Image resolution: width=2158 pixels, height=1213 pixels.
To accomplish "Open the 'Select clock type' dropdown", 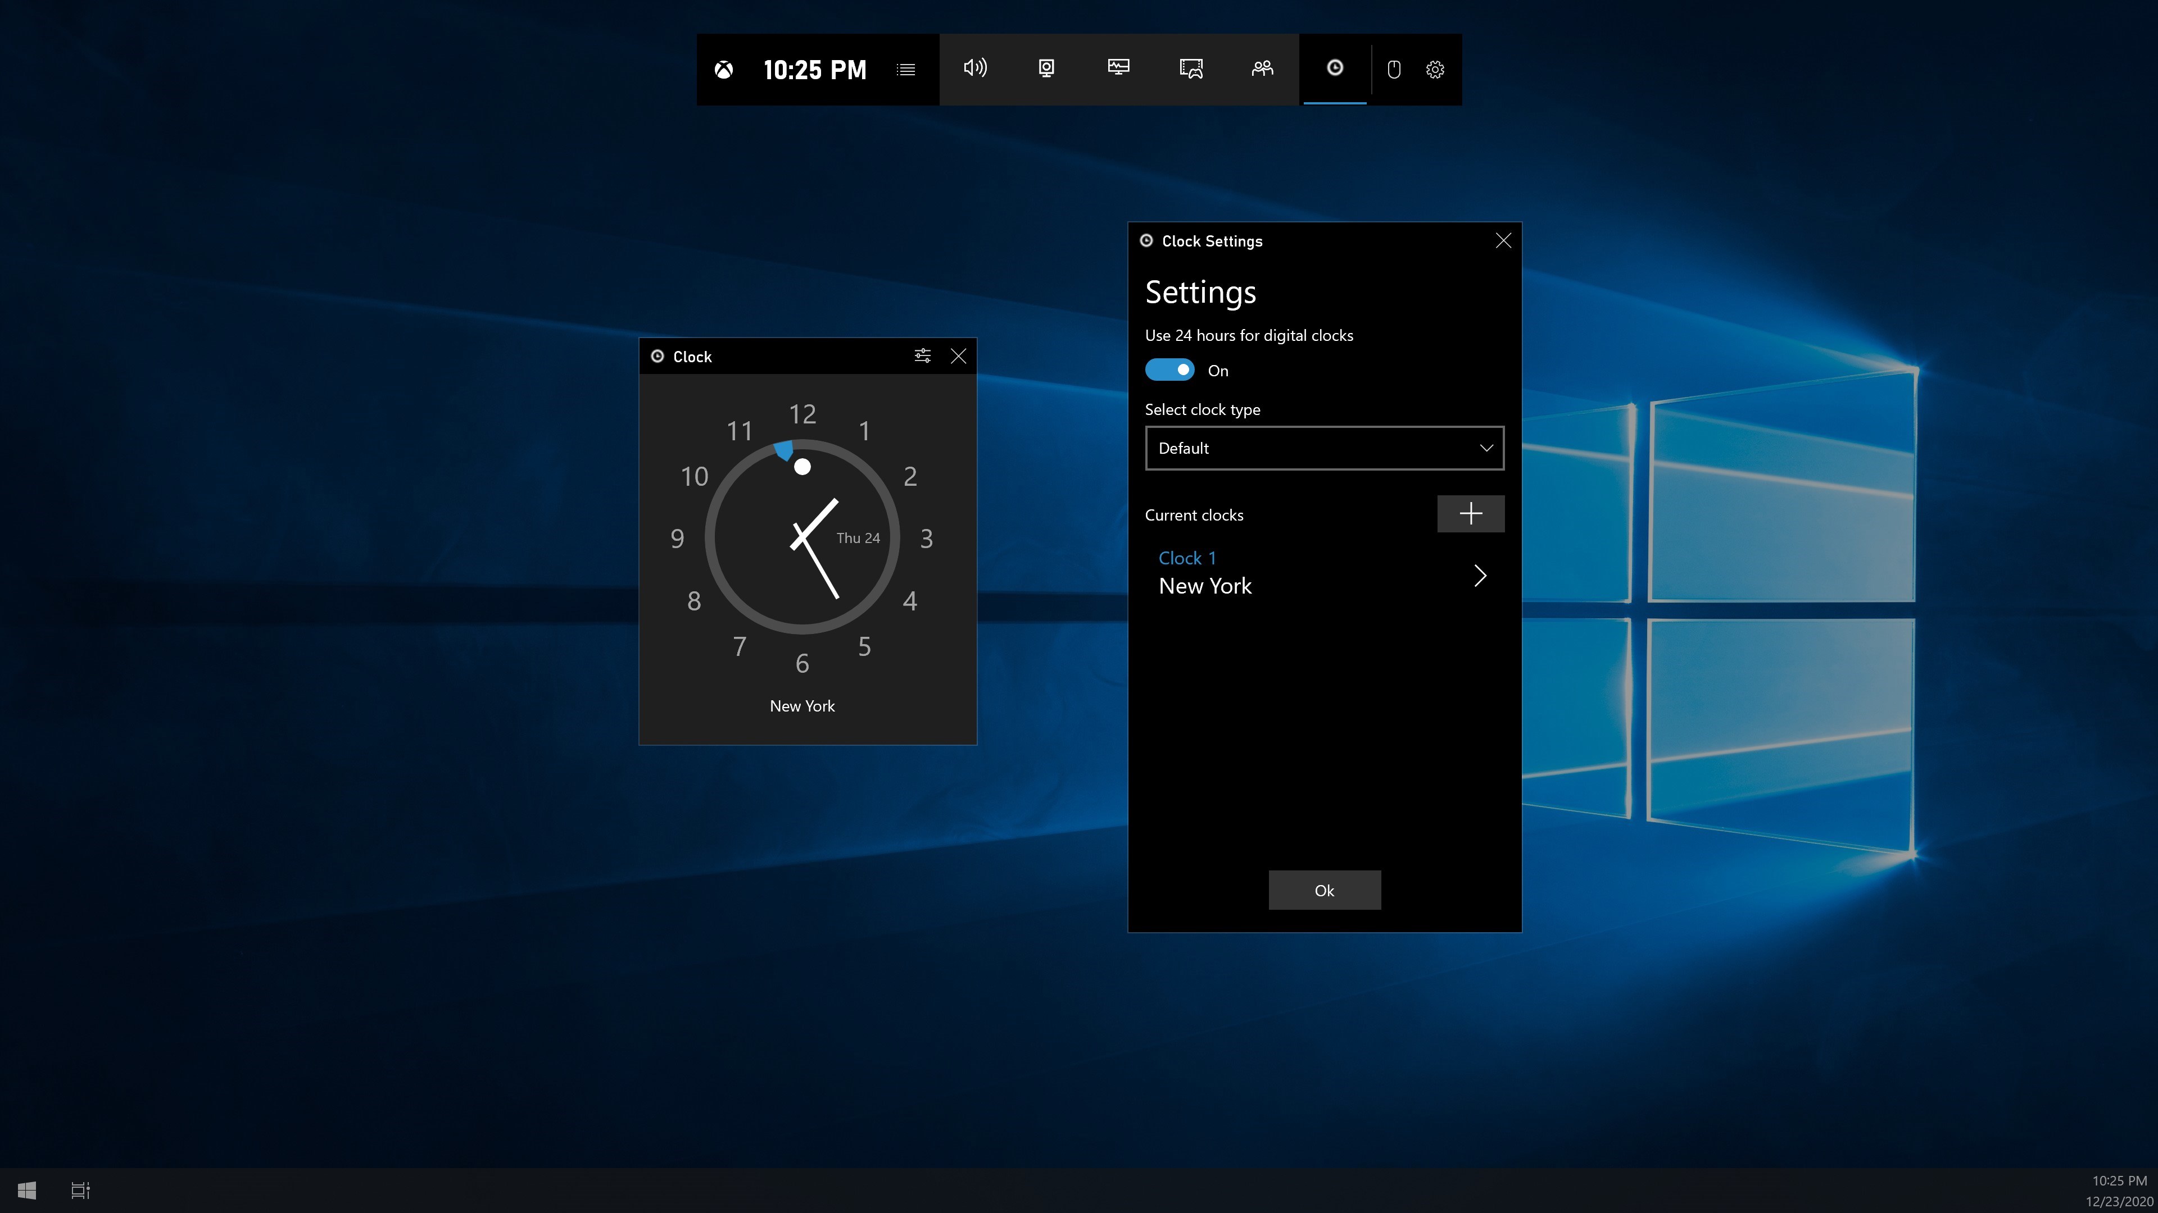I will pos(1323,448).
